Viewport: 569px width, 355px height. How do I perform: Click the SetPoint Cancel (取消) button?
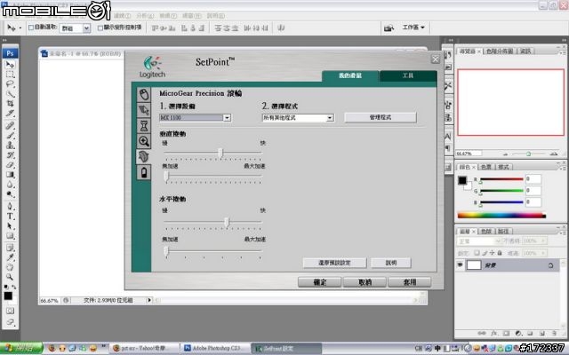[x=365, y=282]
